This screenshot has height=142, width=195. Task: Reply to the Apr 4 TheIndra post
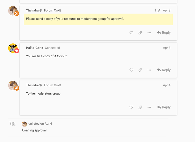pos(164,107)
